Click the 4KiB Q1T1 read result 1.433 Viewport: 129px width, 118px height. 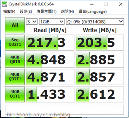[50, 94]
